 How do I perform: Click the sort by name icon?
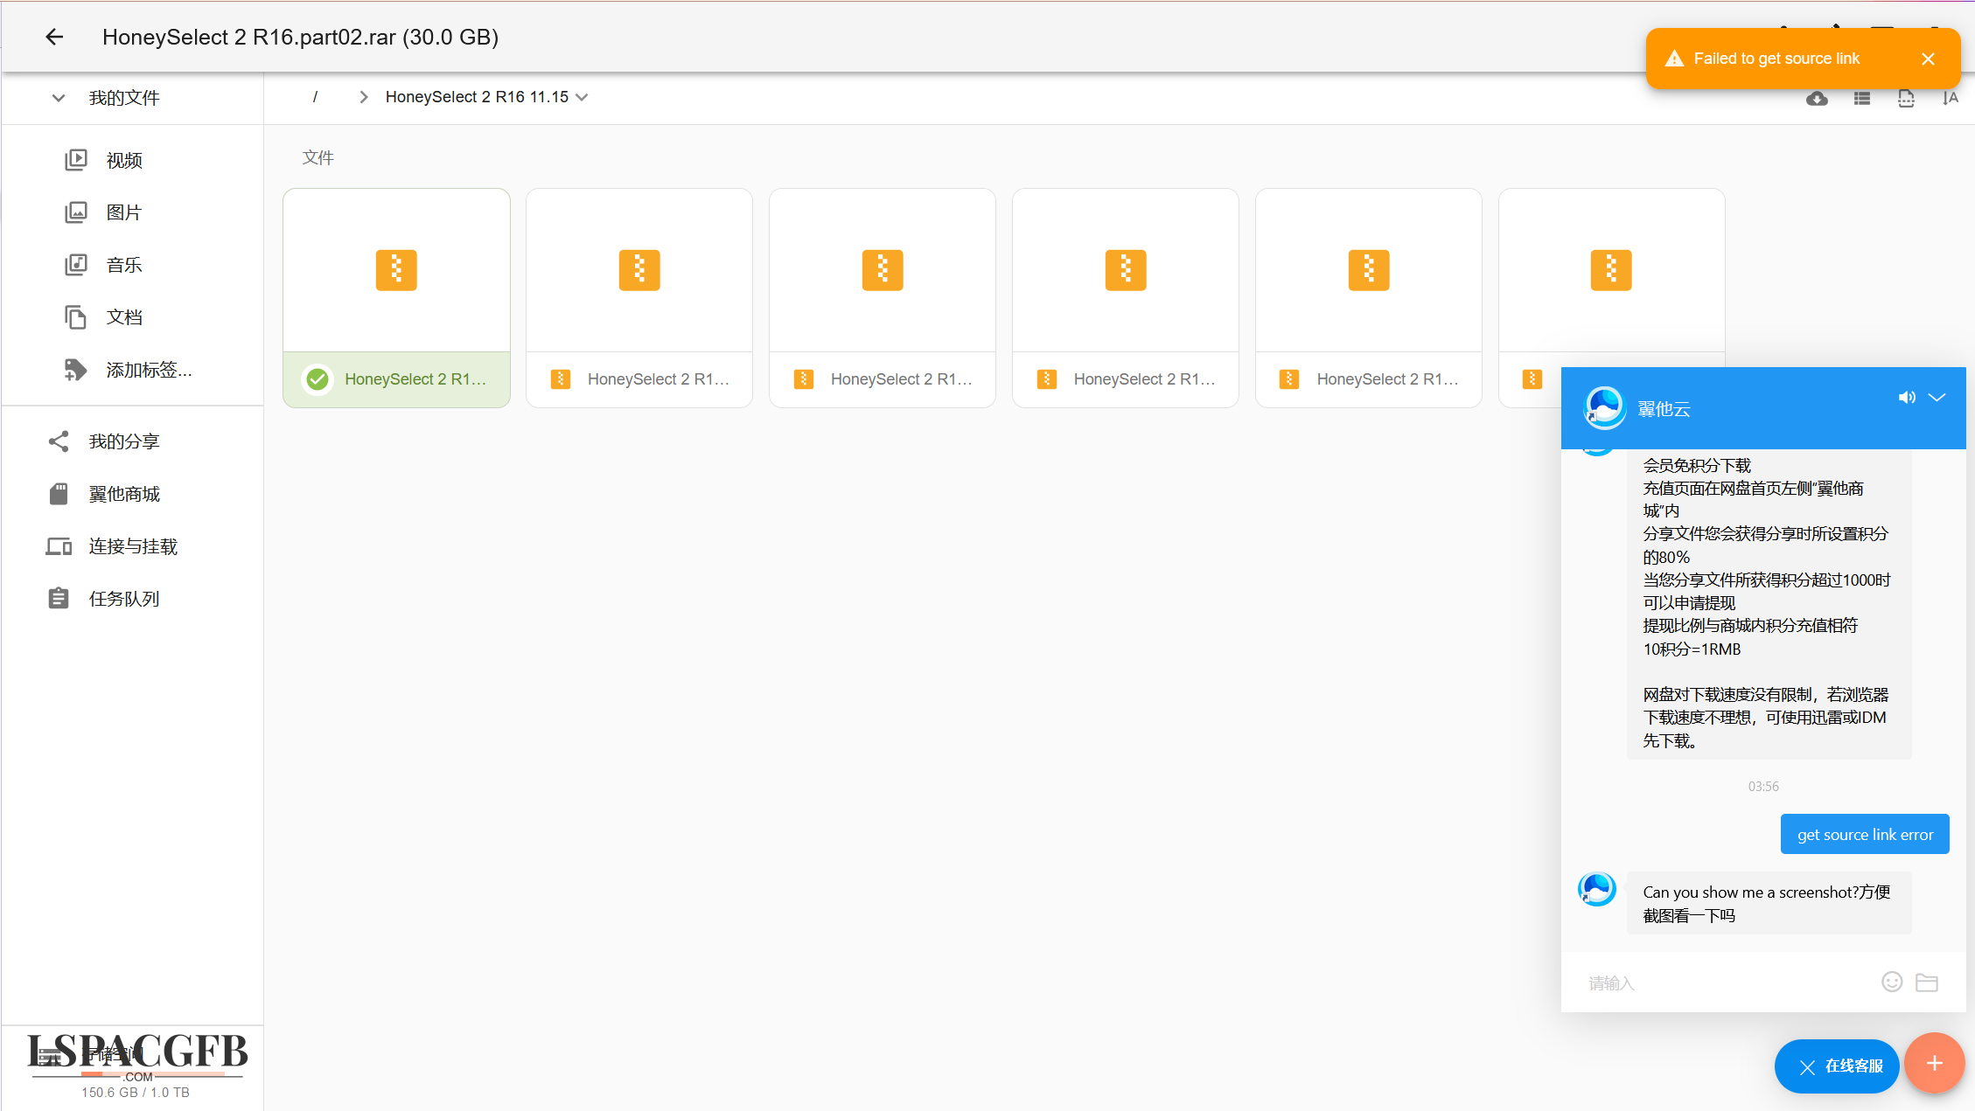(1950, 99)
